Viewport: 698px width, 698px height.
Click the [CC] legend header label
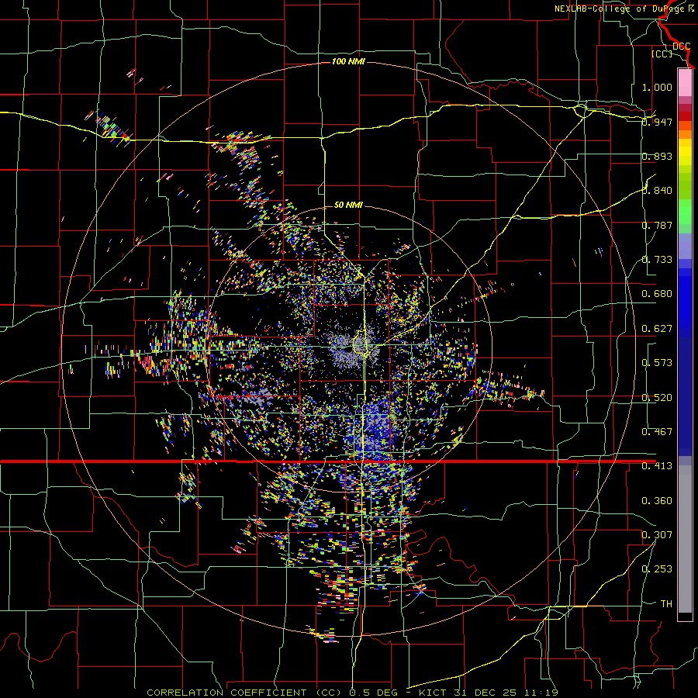tap(662, 54)
